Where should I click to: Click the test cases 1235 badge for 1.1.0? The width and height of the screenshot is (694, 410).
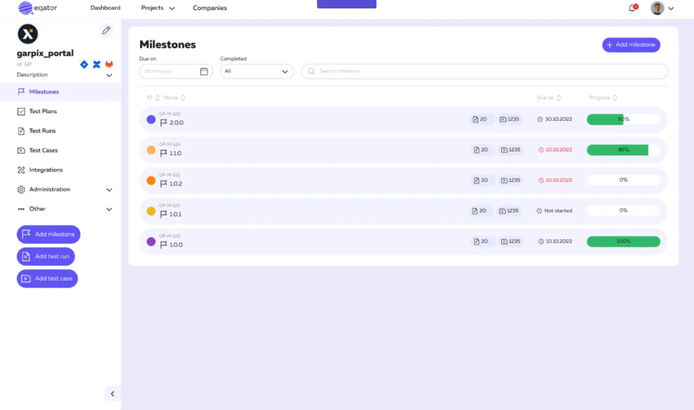(x=510, y=150)
